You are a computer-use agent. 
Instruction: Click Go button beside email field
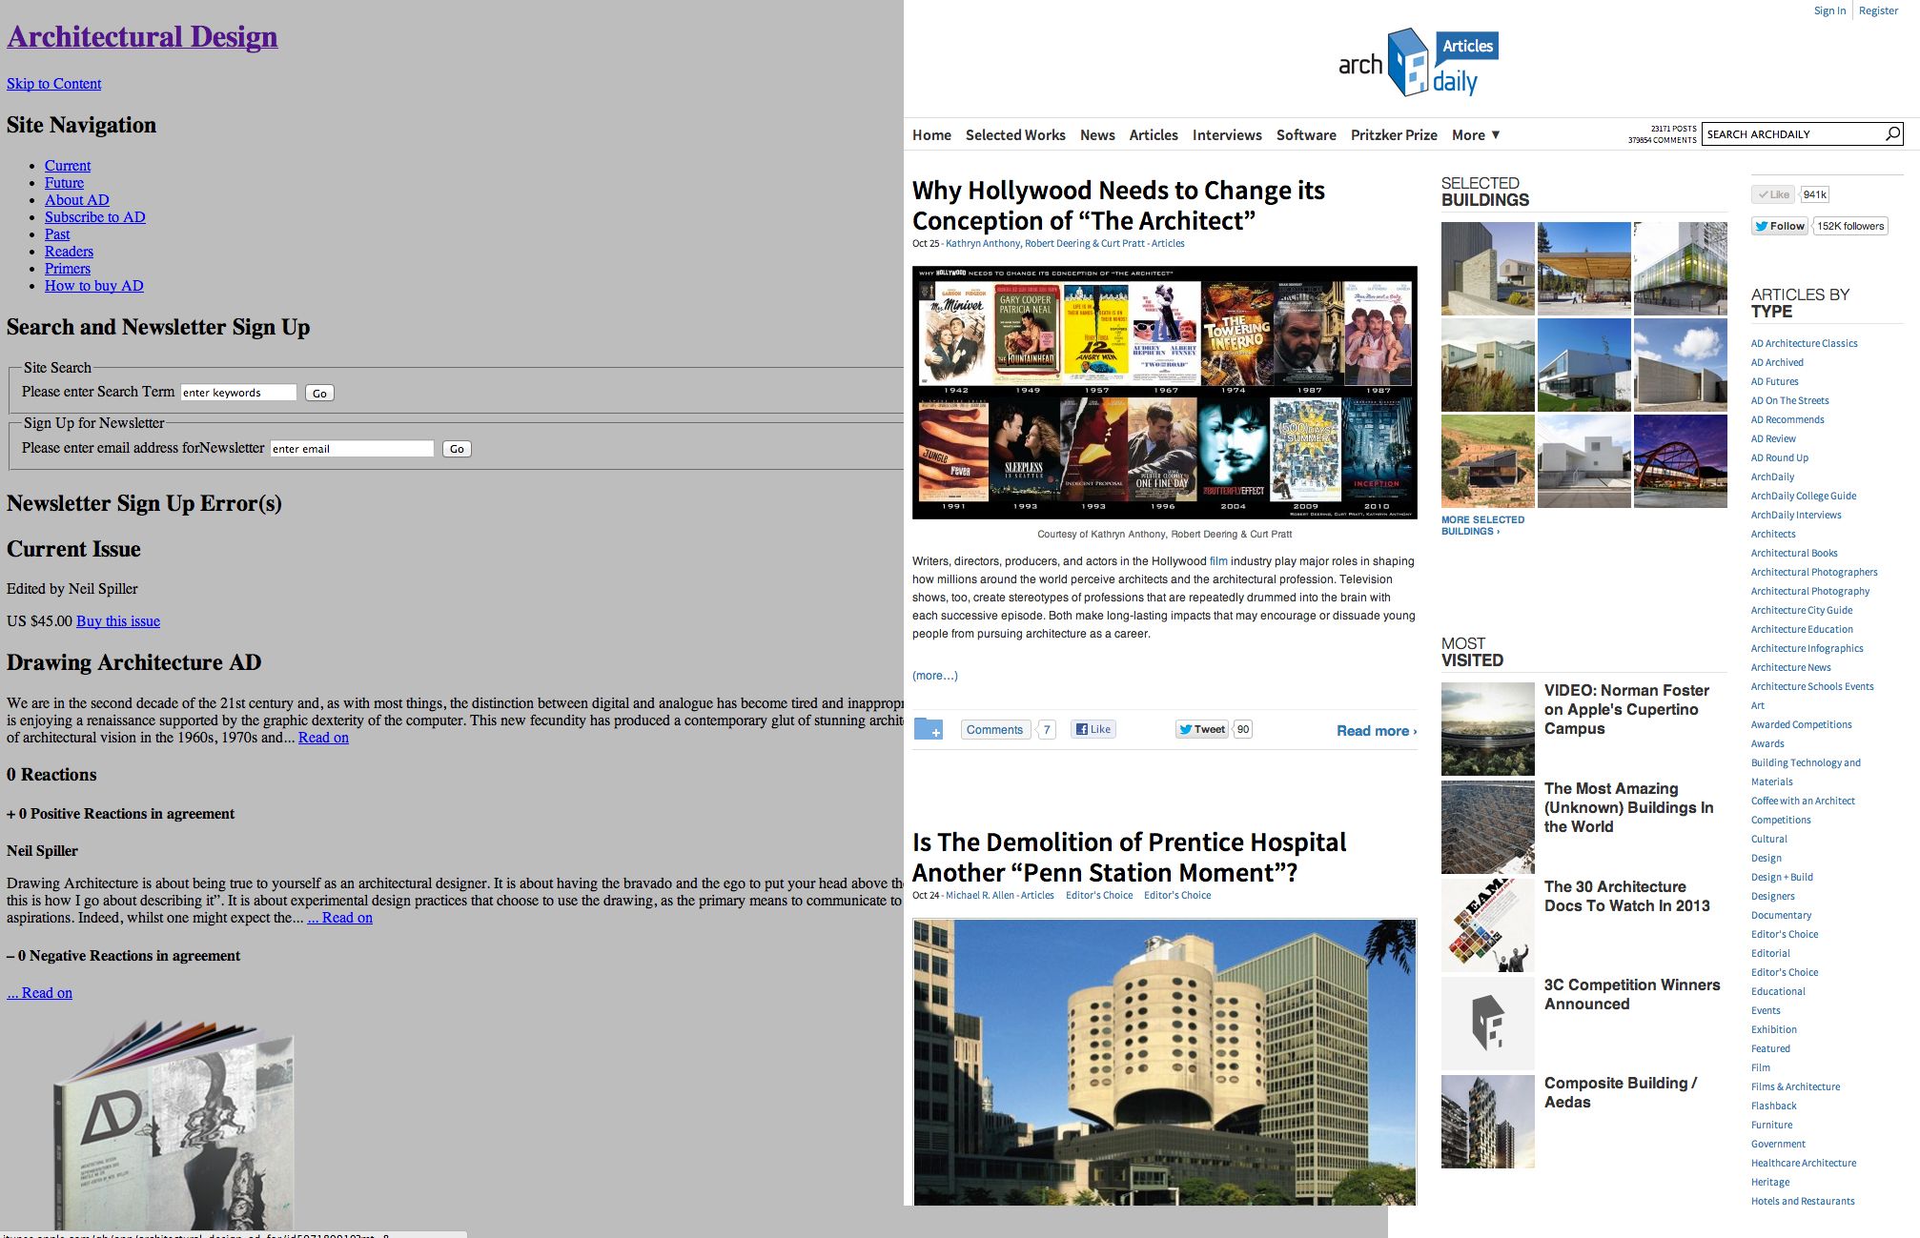pyautogui.click(x=457, y=449)
